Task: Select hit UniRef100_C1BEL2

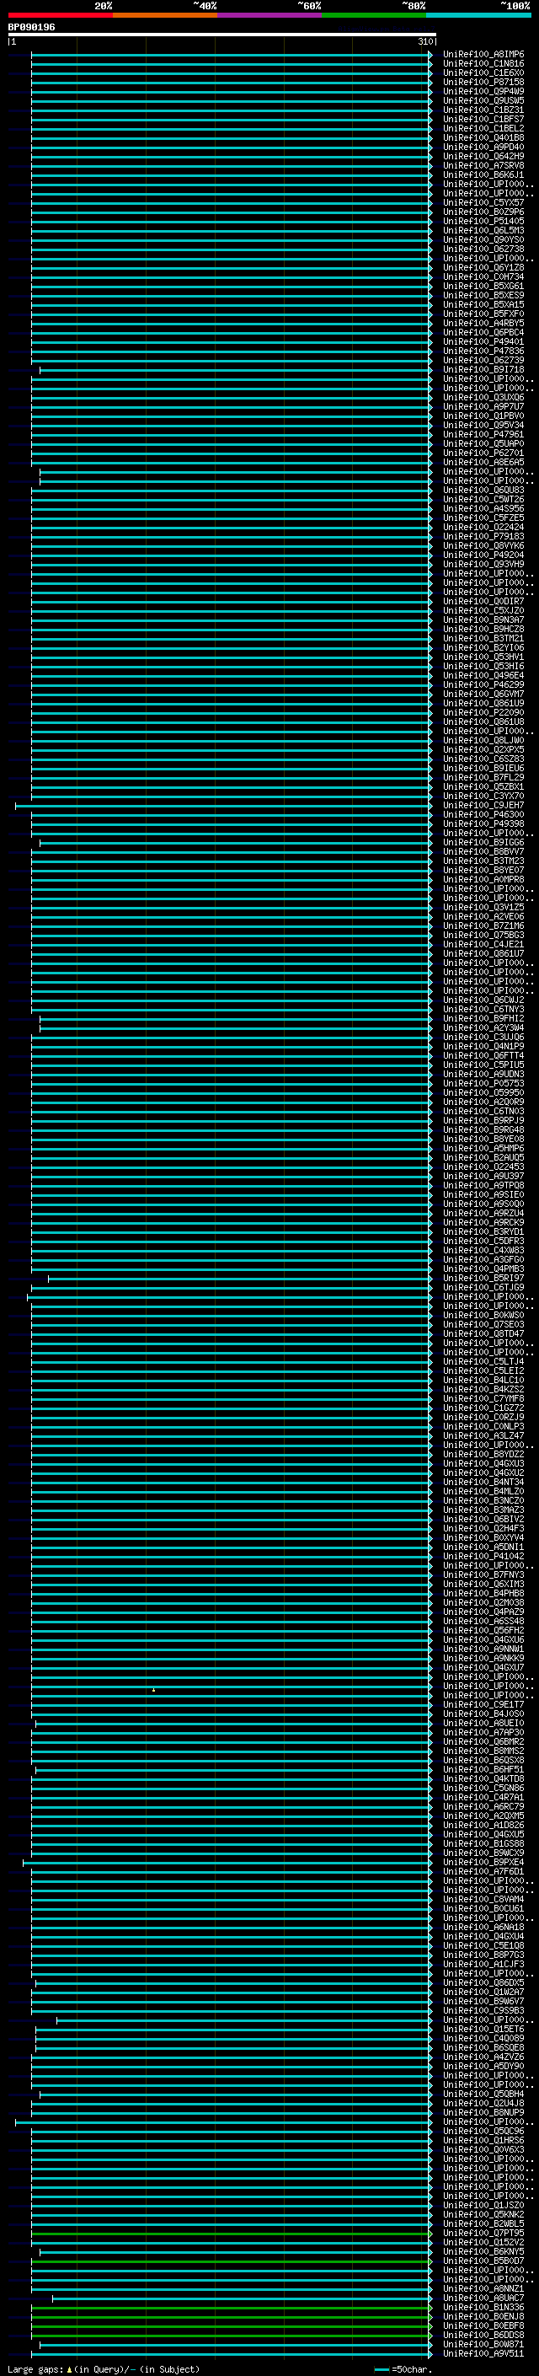Action: pos(483,128)
